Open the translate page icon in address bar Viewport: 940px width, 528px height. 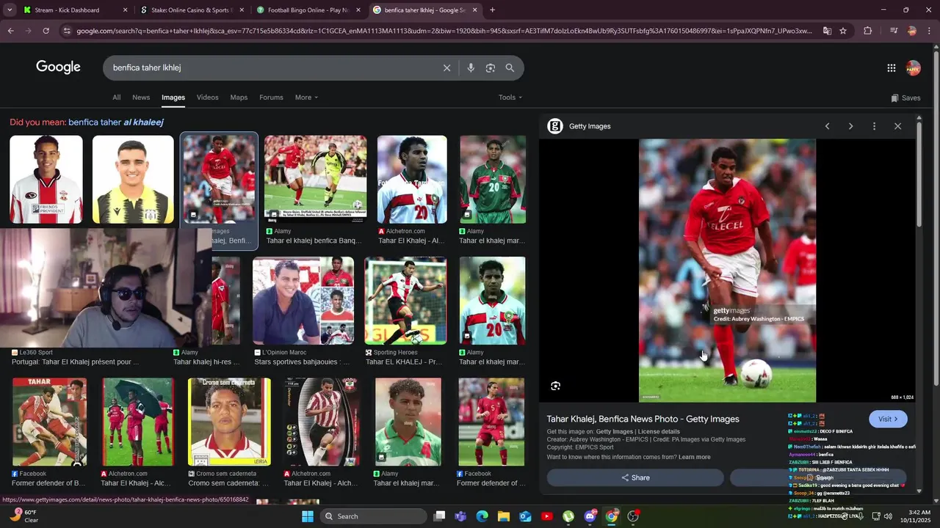click(827, 31)
